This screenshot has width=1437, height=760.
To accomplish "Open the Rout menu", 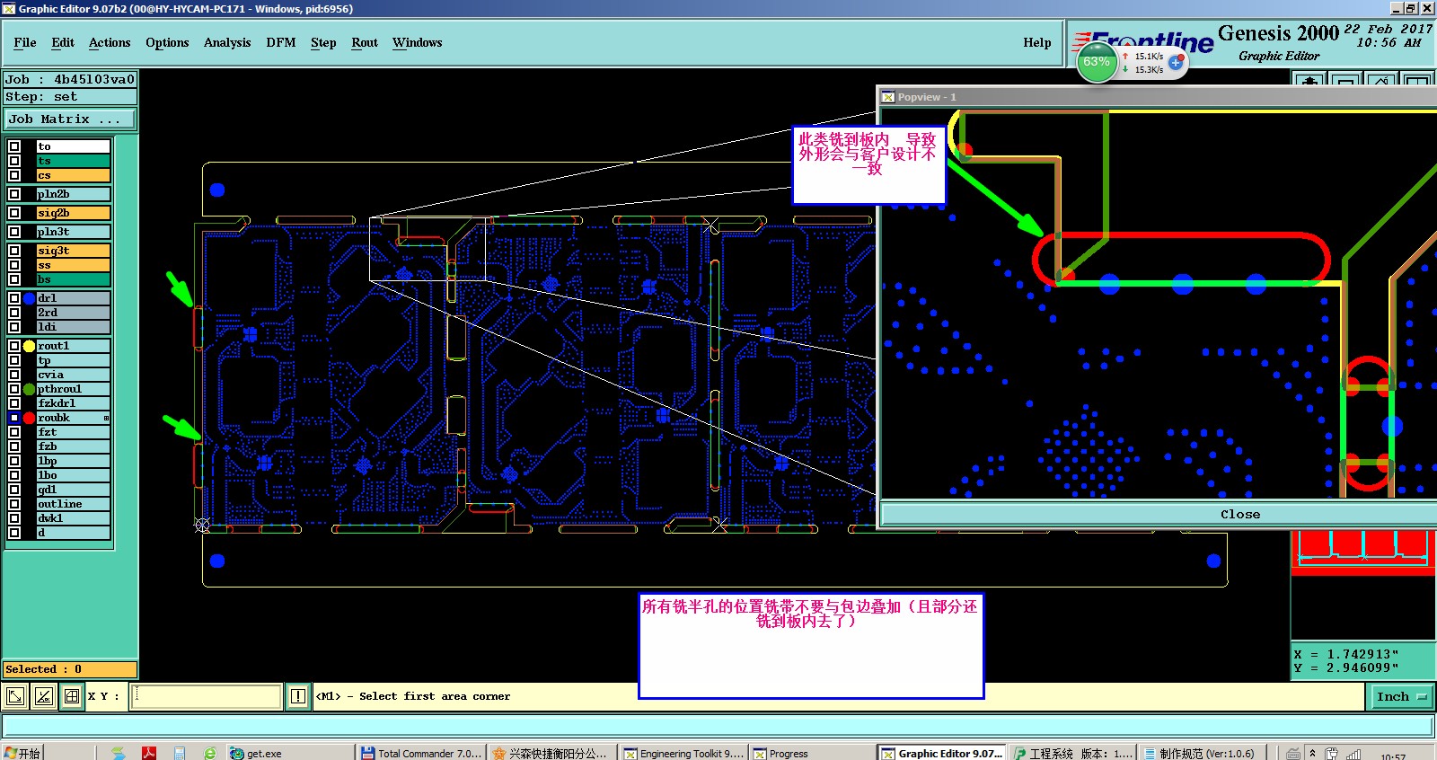I will 365,42.
